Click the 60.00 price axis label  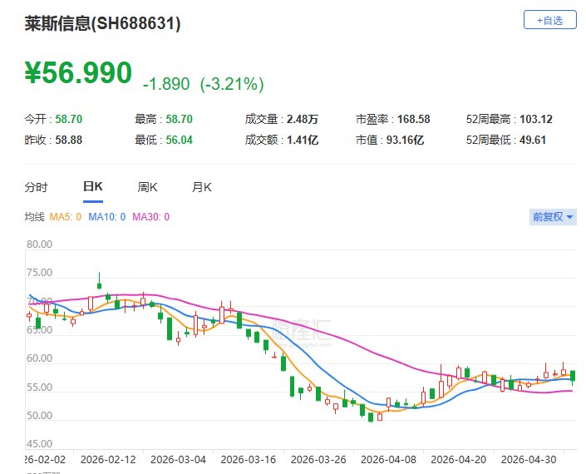pos(39,358)
